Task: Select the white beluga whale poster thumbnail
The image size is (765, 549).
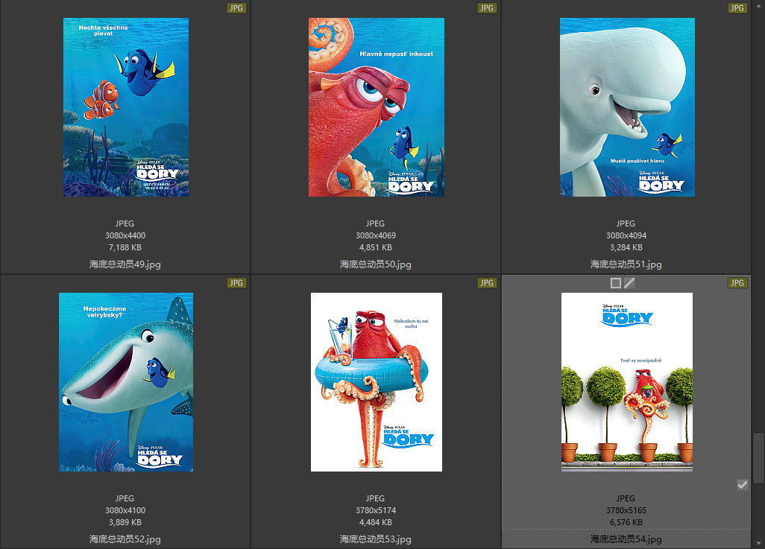Action: click(627, 107)
